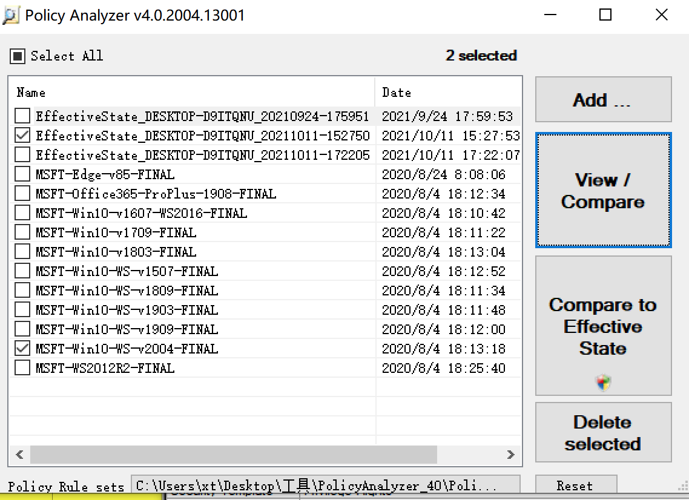Select row name MSFT-Win10-v1607-WS2016-FINAL

142,213
